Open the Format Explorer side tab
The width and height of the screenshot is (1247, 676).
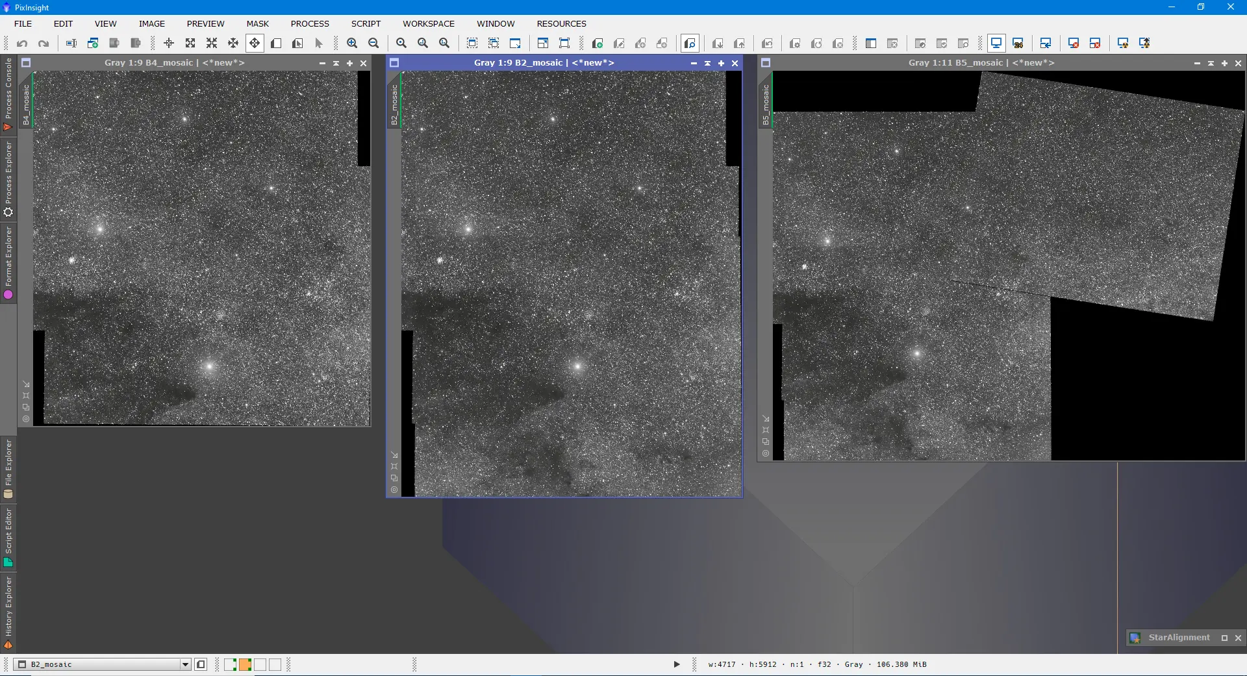8,262
